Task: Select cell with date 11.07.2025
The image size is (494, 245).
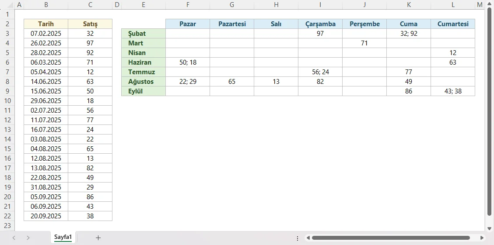Action: (x=46, y=120)
